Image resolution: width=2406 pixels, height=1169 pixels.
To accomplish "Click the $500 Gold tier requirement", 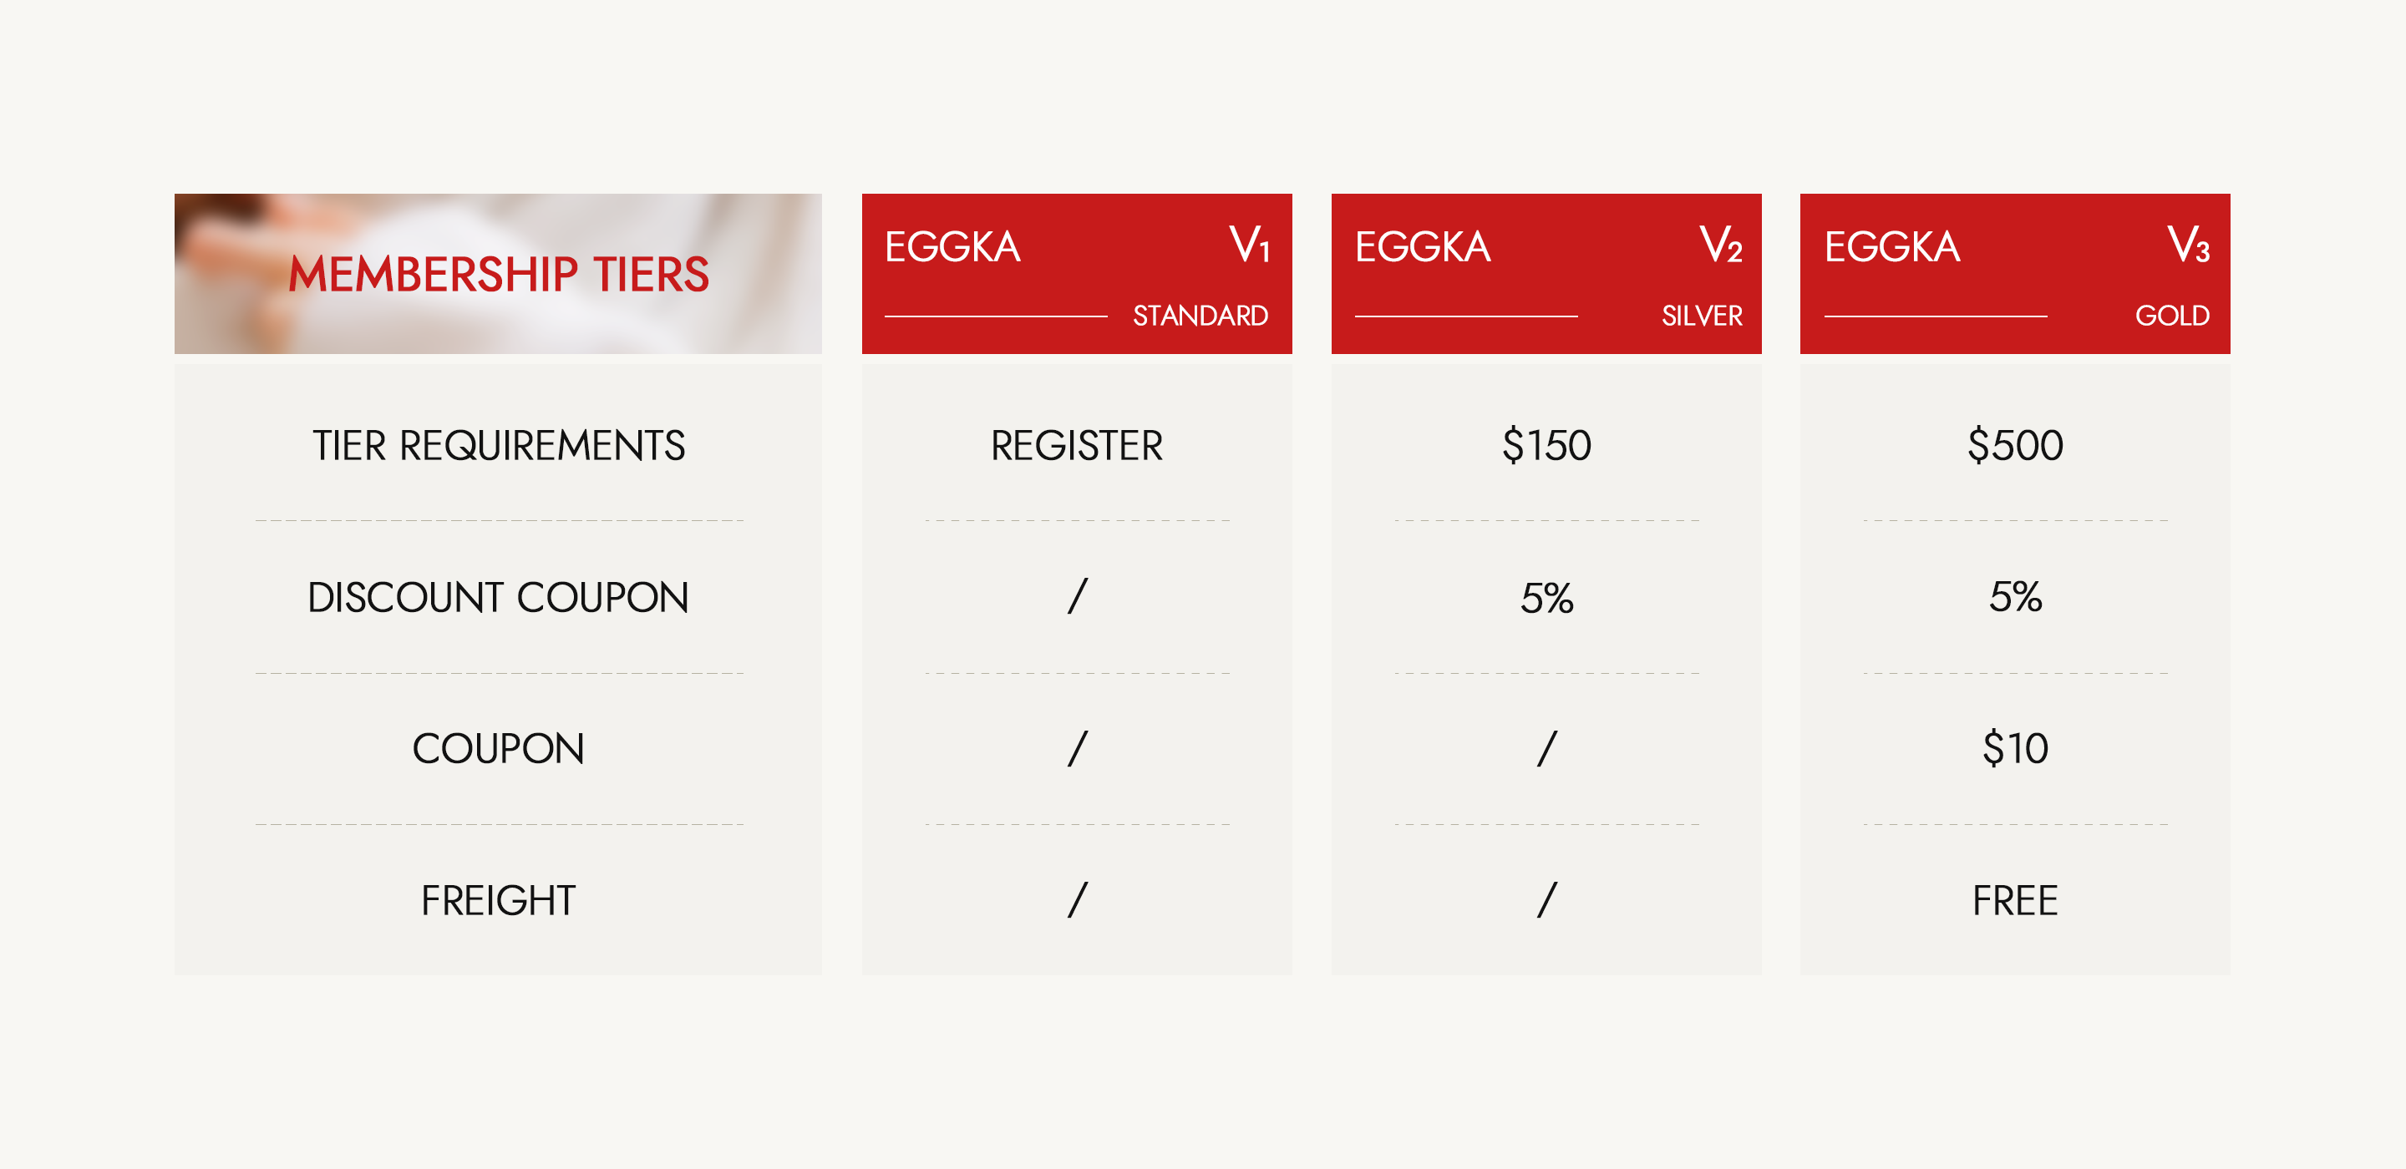I will click(2015, 445).
